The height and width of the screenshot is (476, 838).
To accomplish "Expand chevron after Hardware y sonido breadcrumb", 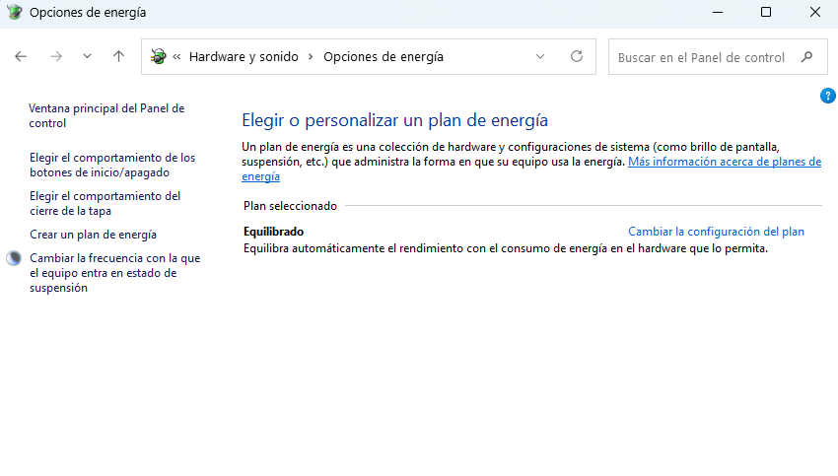I will point(311,56).
